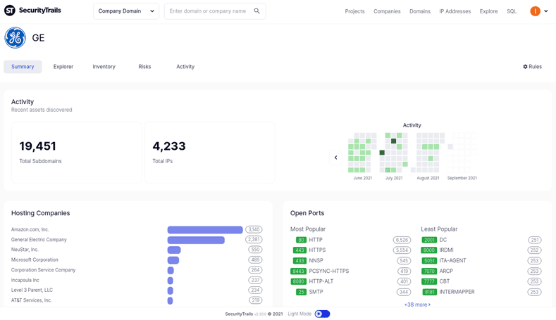Image resolution: width=556 pixels, height=320 pixels.
Task: Select the Summary tab
Action: (x=23, y=67)
